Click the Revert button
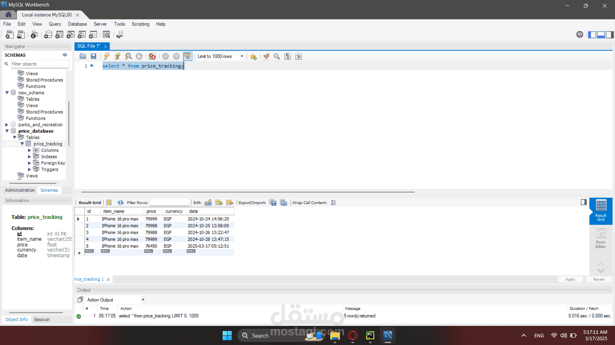The width and height of the screenshot is (615, 345). click(599, 279)
